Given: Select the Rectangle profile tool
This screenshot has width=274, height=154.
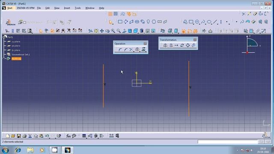Looking at the screenshot, I should tap(120, 22).
